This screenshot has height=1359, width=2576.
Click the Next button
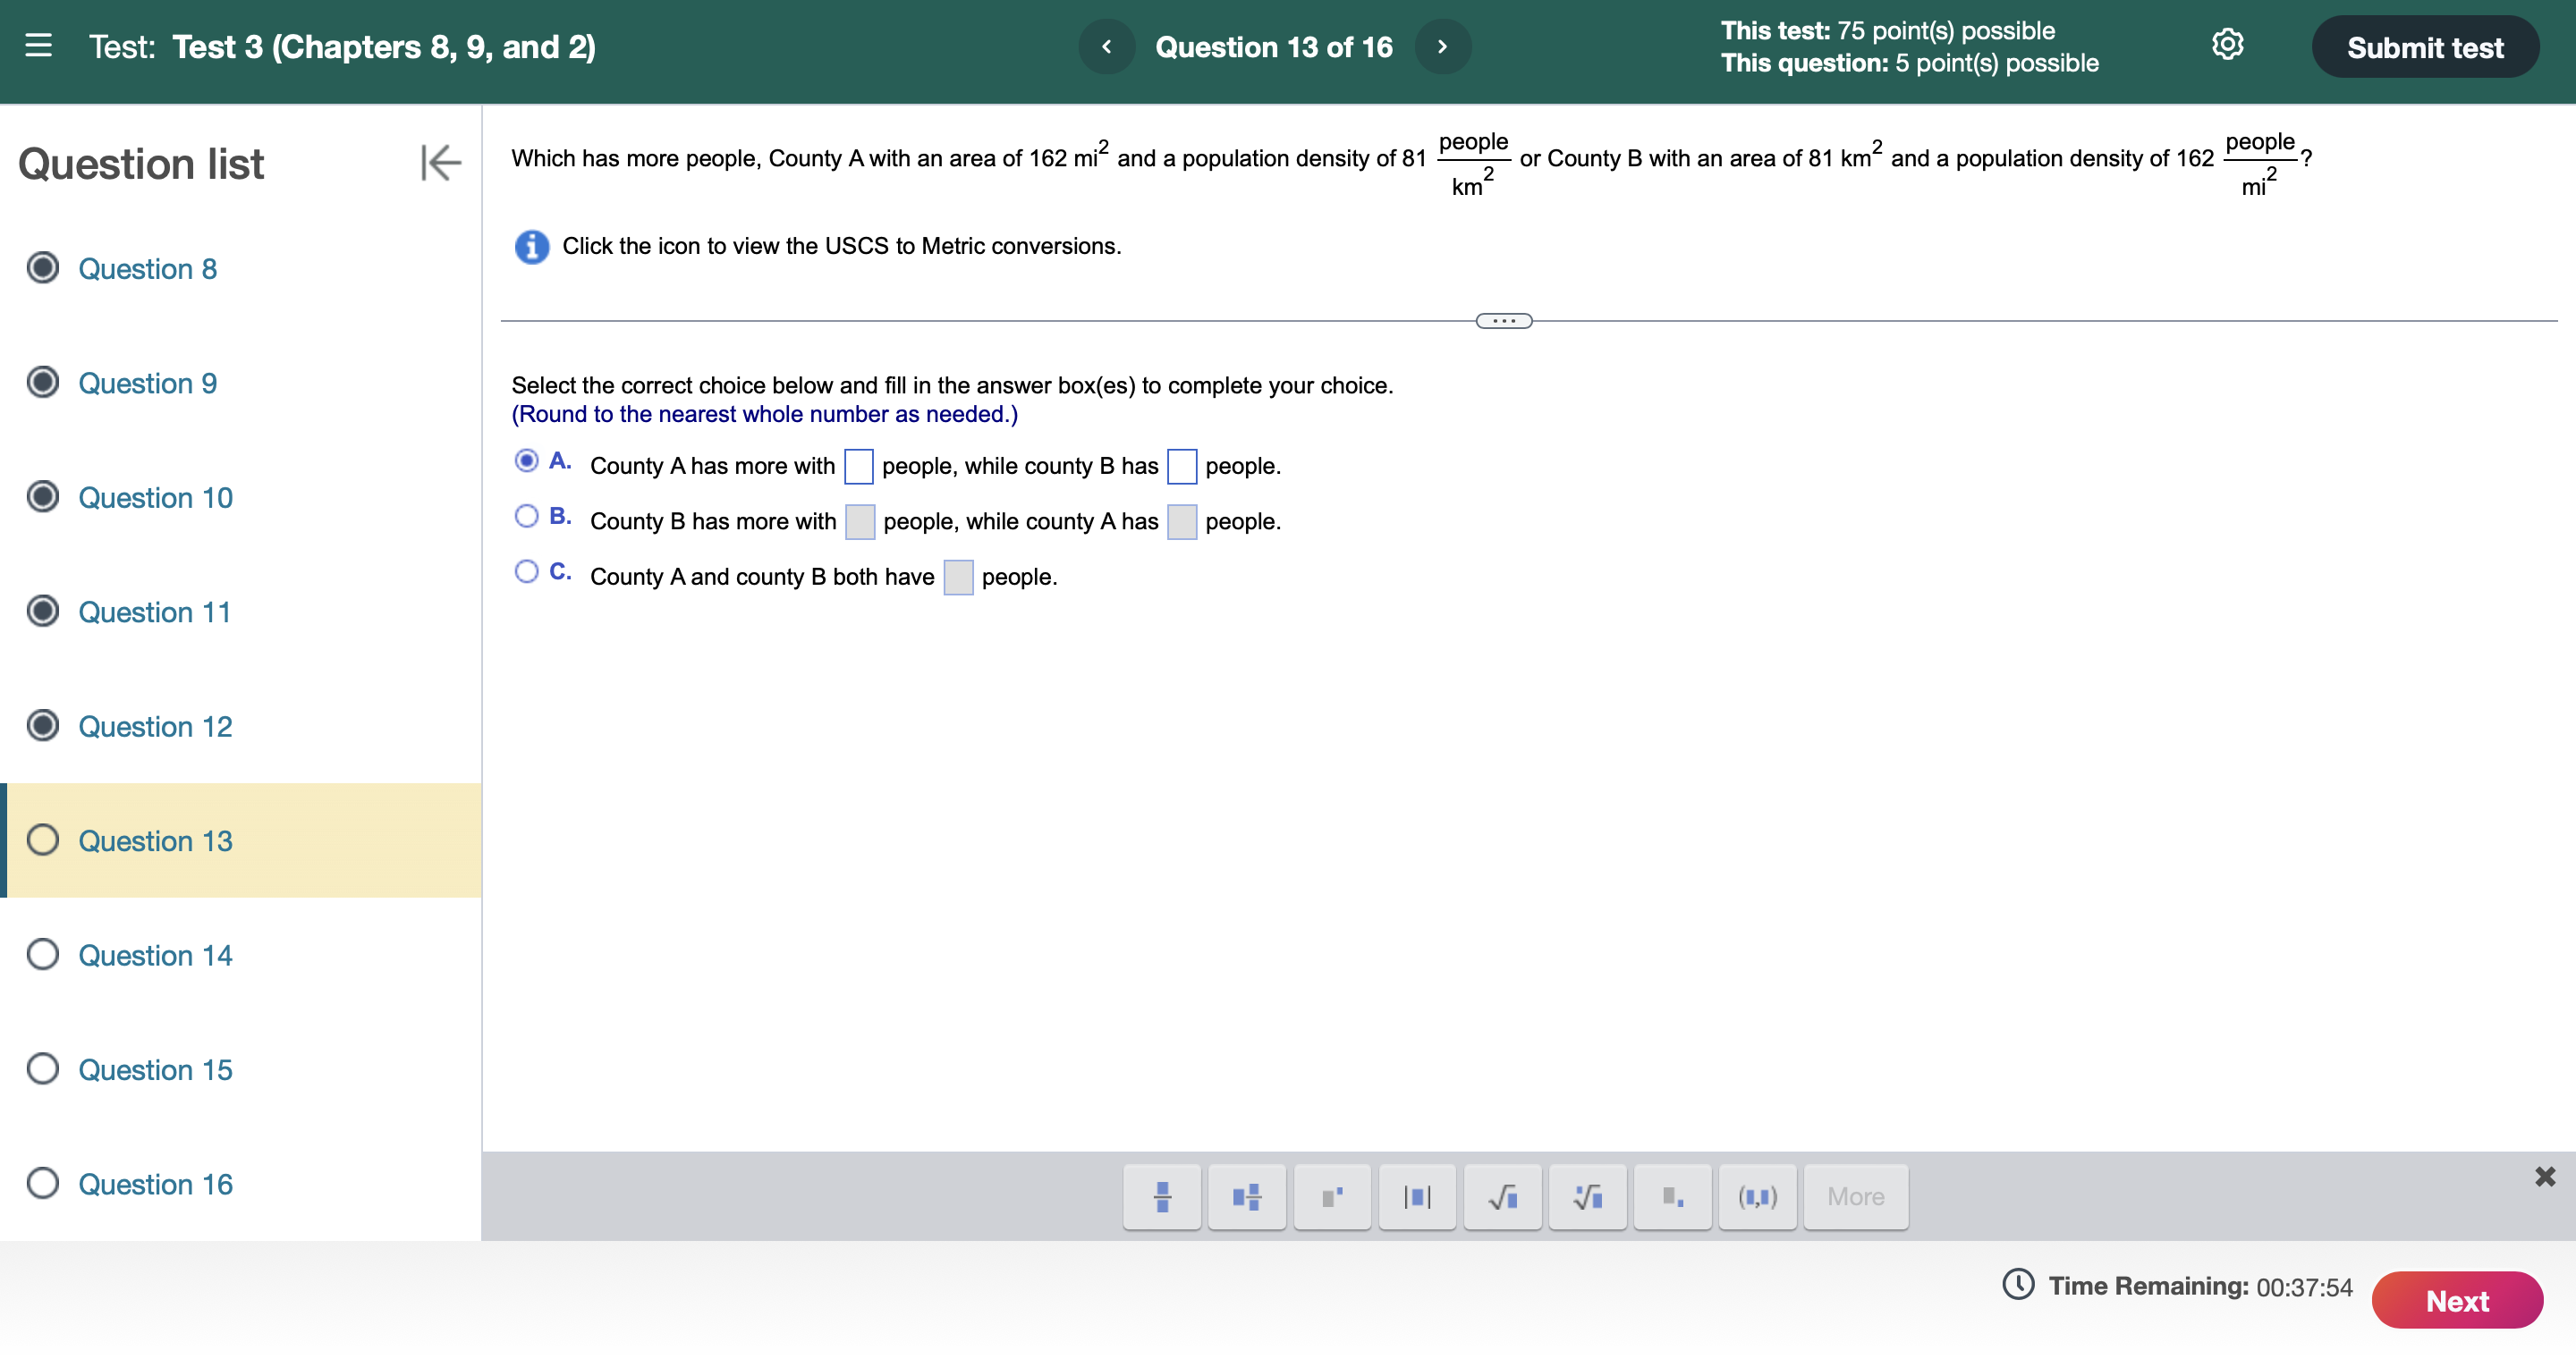coord(2457,1300)
